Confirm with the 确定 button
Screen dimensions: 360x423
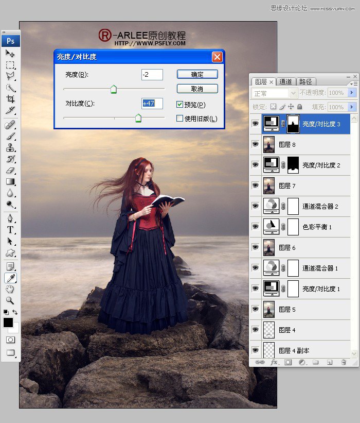pos(197,75)
